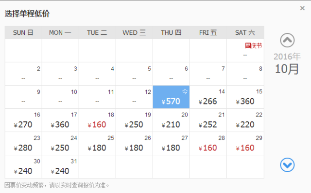The image size is (311, 193).
Task: Choose October 17 fare ¥360
Action: pyautogui.click(x=60, y=120)
